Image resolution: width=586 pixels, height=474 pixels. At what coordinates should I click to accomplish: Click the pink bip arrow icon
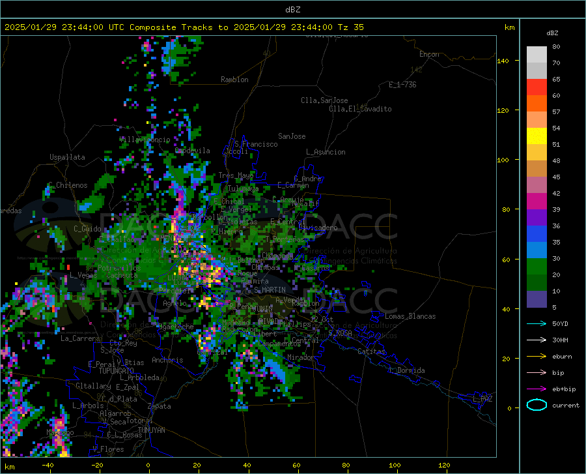(537, 373)
